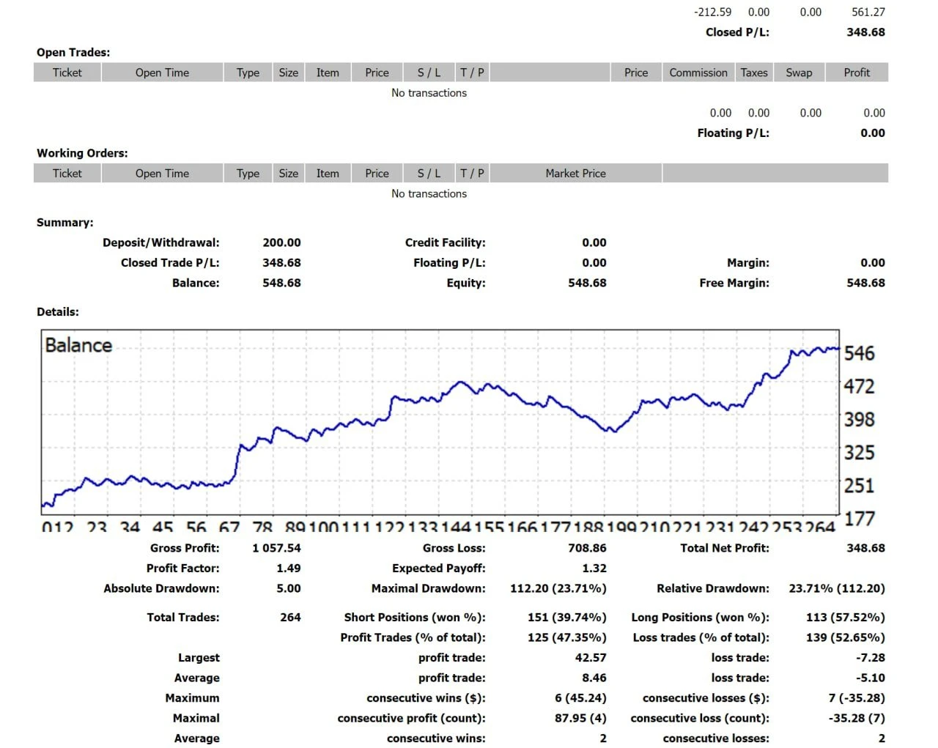Screen dimensions: 938x748
Task: Click the 546 value on chart axis
Action: [x=859, y=354]
